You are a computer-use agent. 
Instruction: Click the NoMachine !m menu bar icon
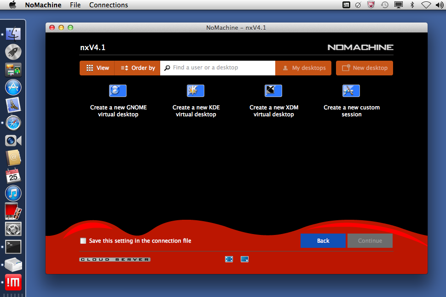click(346, 5)
